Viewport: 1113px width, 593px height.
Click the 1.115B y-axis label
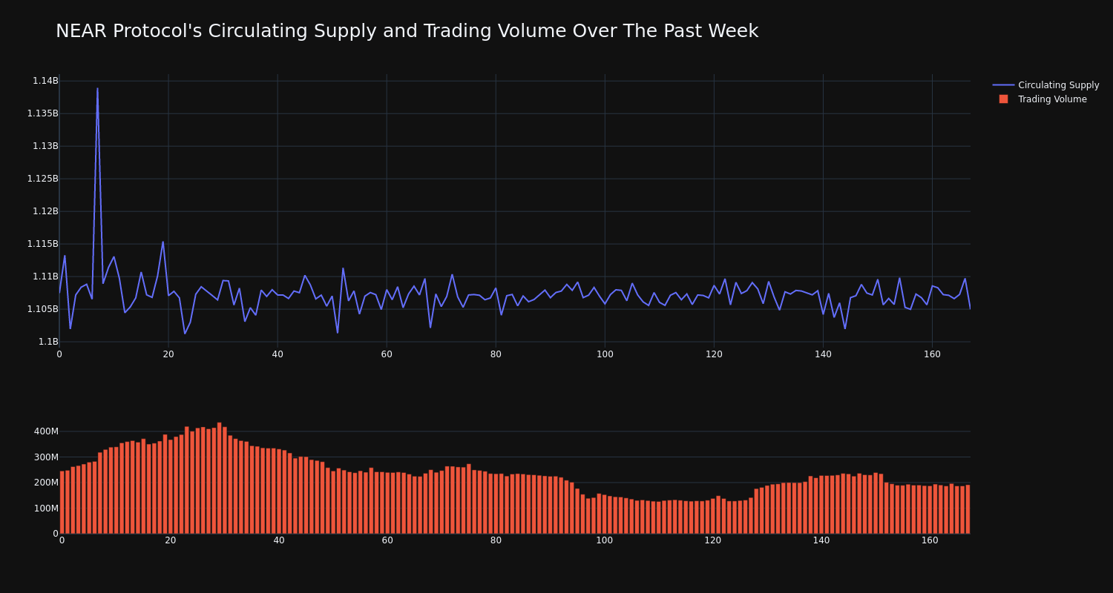tap(42, 244)
